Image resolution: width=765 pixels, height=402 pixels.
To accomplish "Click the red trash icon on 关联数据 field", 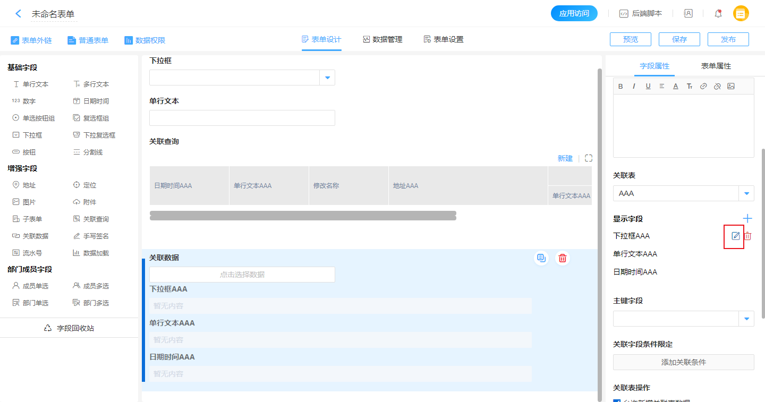I will [563, 258].
